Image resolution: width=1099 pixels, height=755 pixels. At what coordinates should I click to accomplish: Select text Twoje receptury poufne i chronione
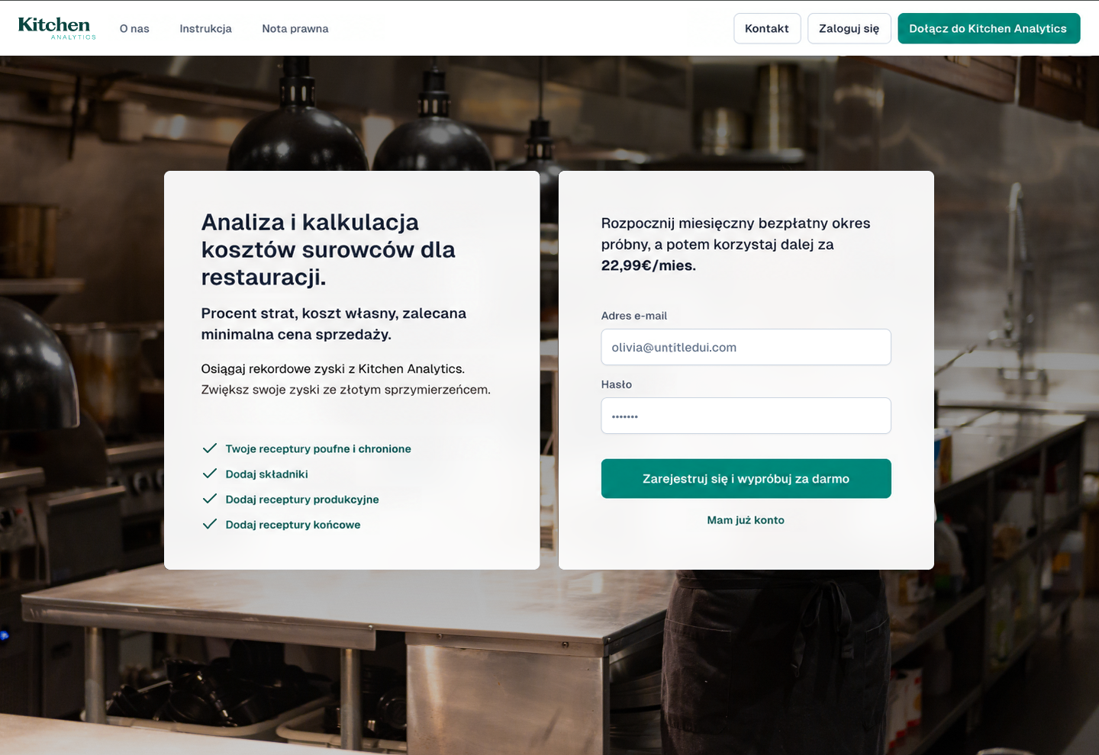(x=318, y=449)
